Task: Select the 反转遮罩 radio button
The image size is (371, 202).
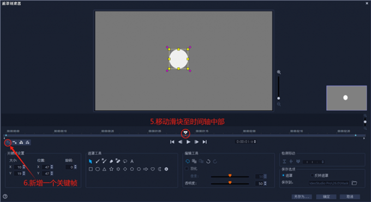Action: [x=312, y=175]
